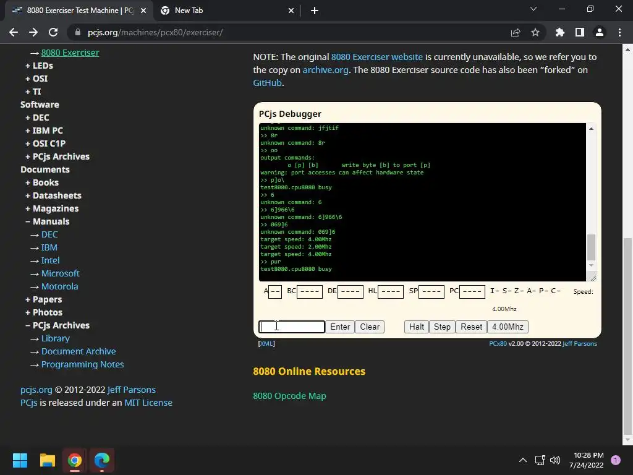This screenshot has height=475, width=633.
Task: Follow the 8080 Exerciser website link
Action: [x=377, y=57]
